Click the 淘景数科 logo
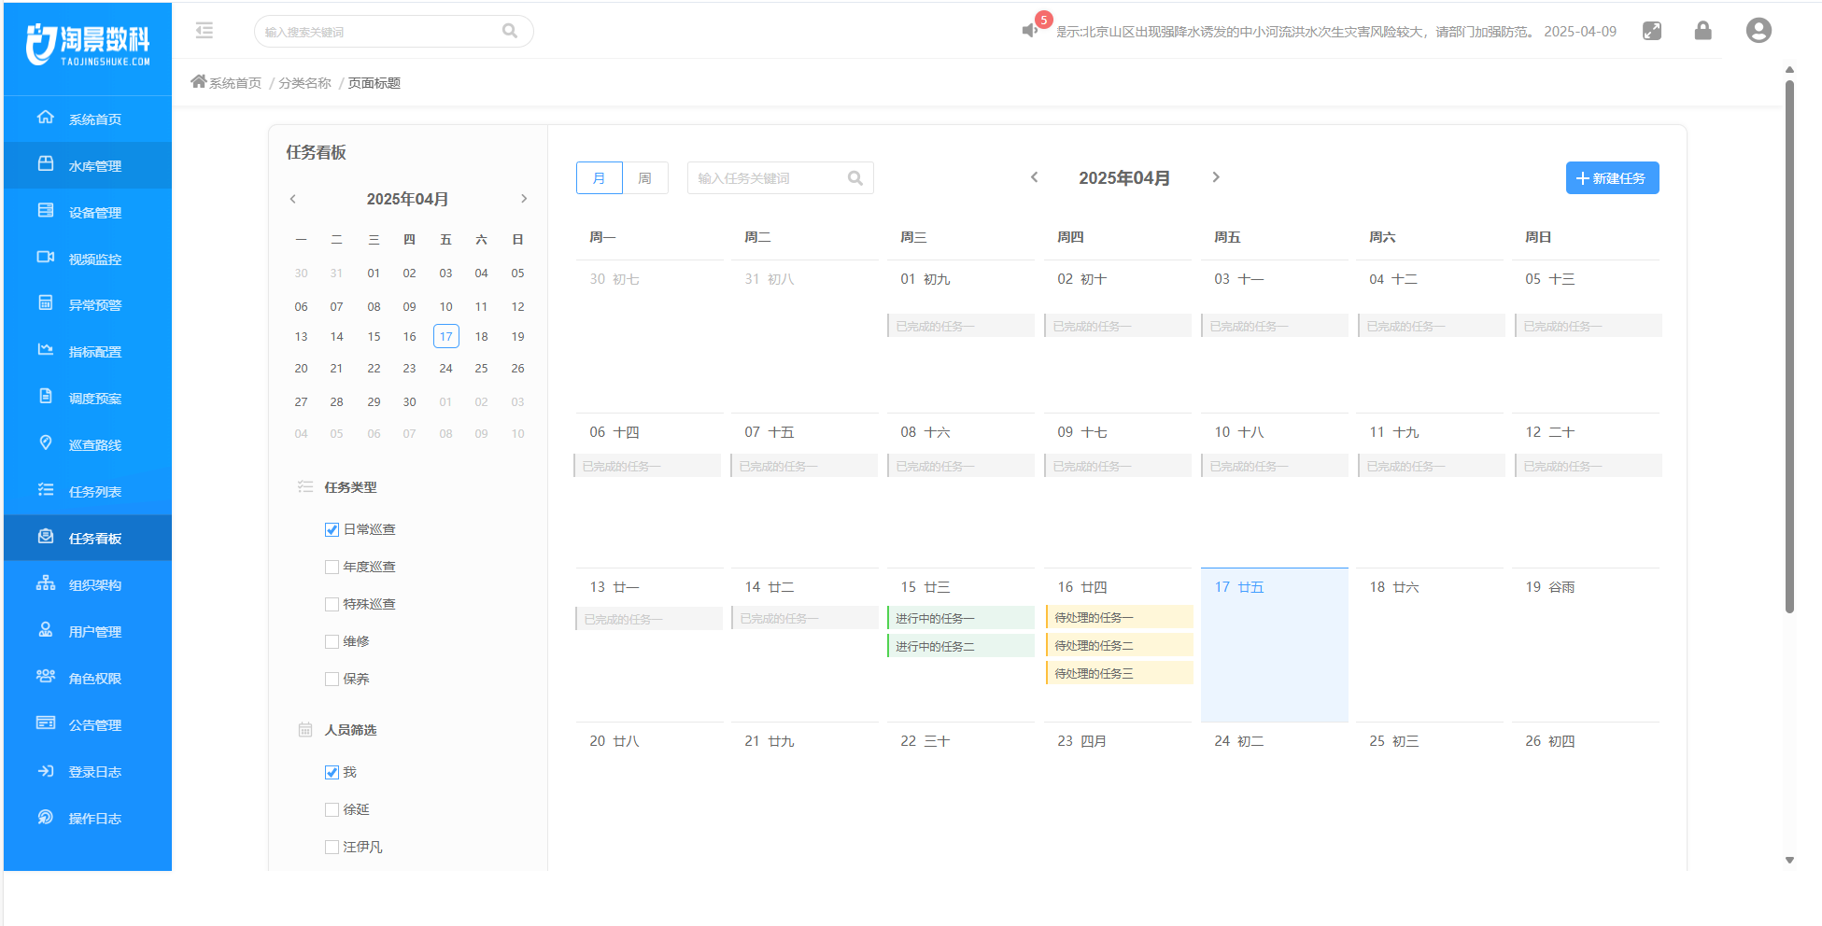Image resolution: width=1822 pixels, height=926 pixels. (88, 44)
